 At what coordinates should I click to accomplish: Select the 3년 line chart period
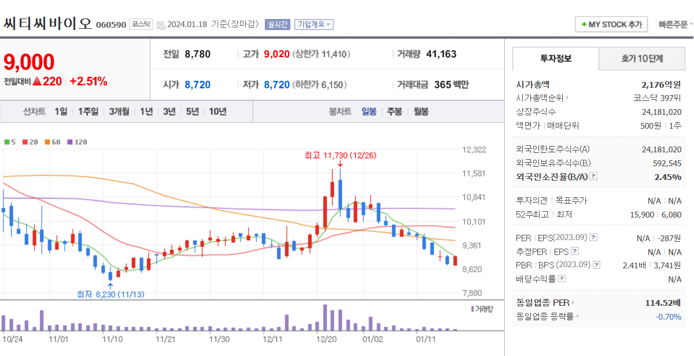(x=169, y=111)
